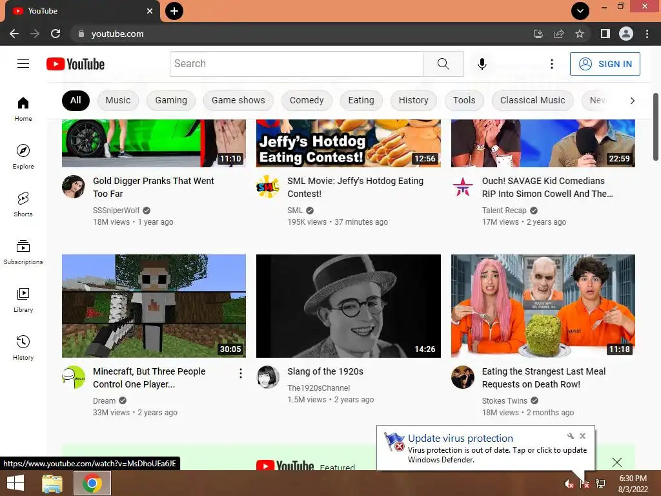Open options menu for Minecraft video

pos(240,373)
